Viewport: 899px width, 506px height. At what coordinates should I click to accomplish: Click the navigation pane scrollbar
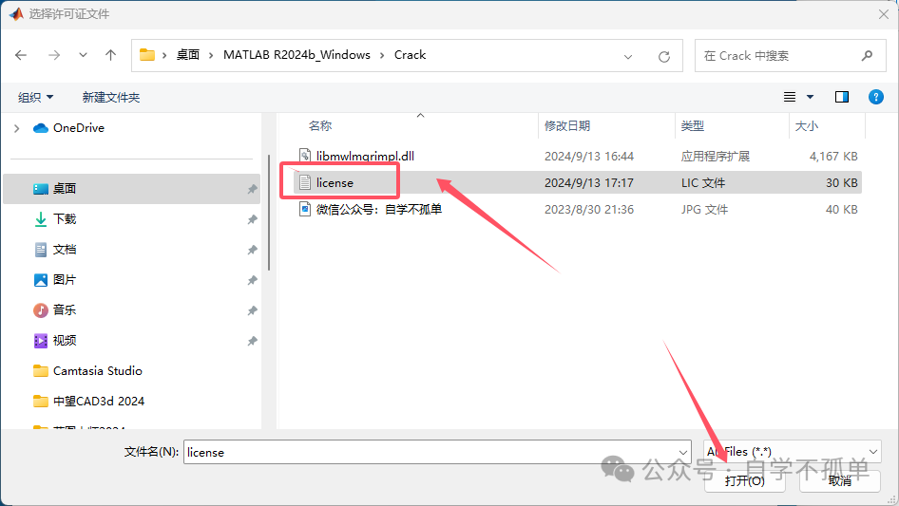268,212
